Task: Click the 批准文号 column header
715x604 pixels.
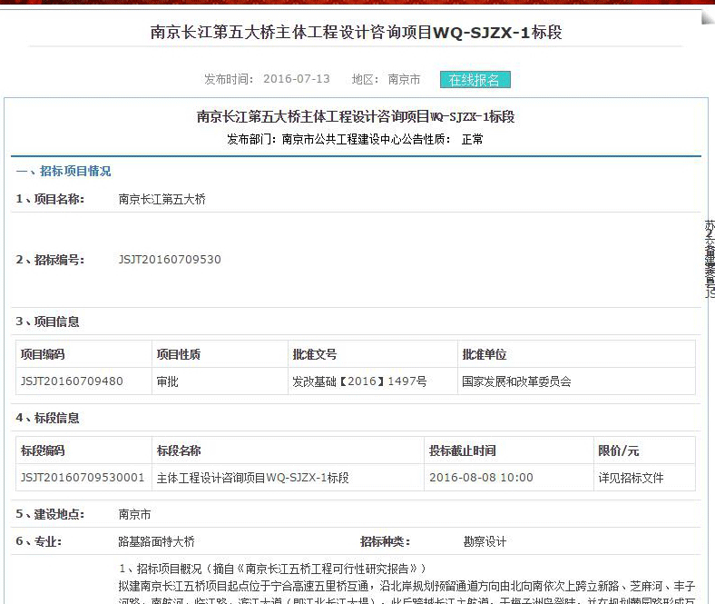Action: (315, 354)
